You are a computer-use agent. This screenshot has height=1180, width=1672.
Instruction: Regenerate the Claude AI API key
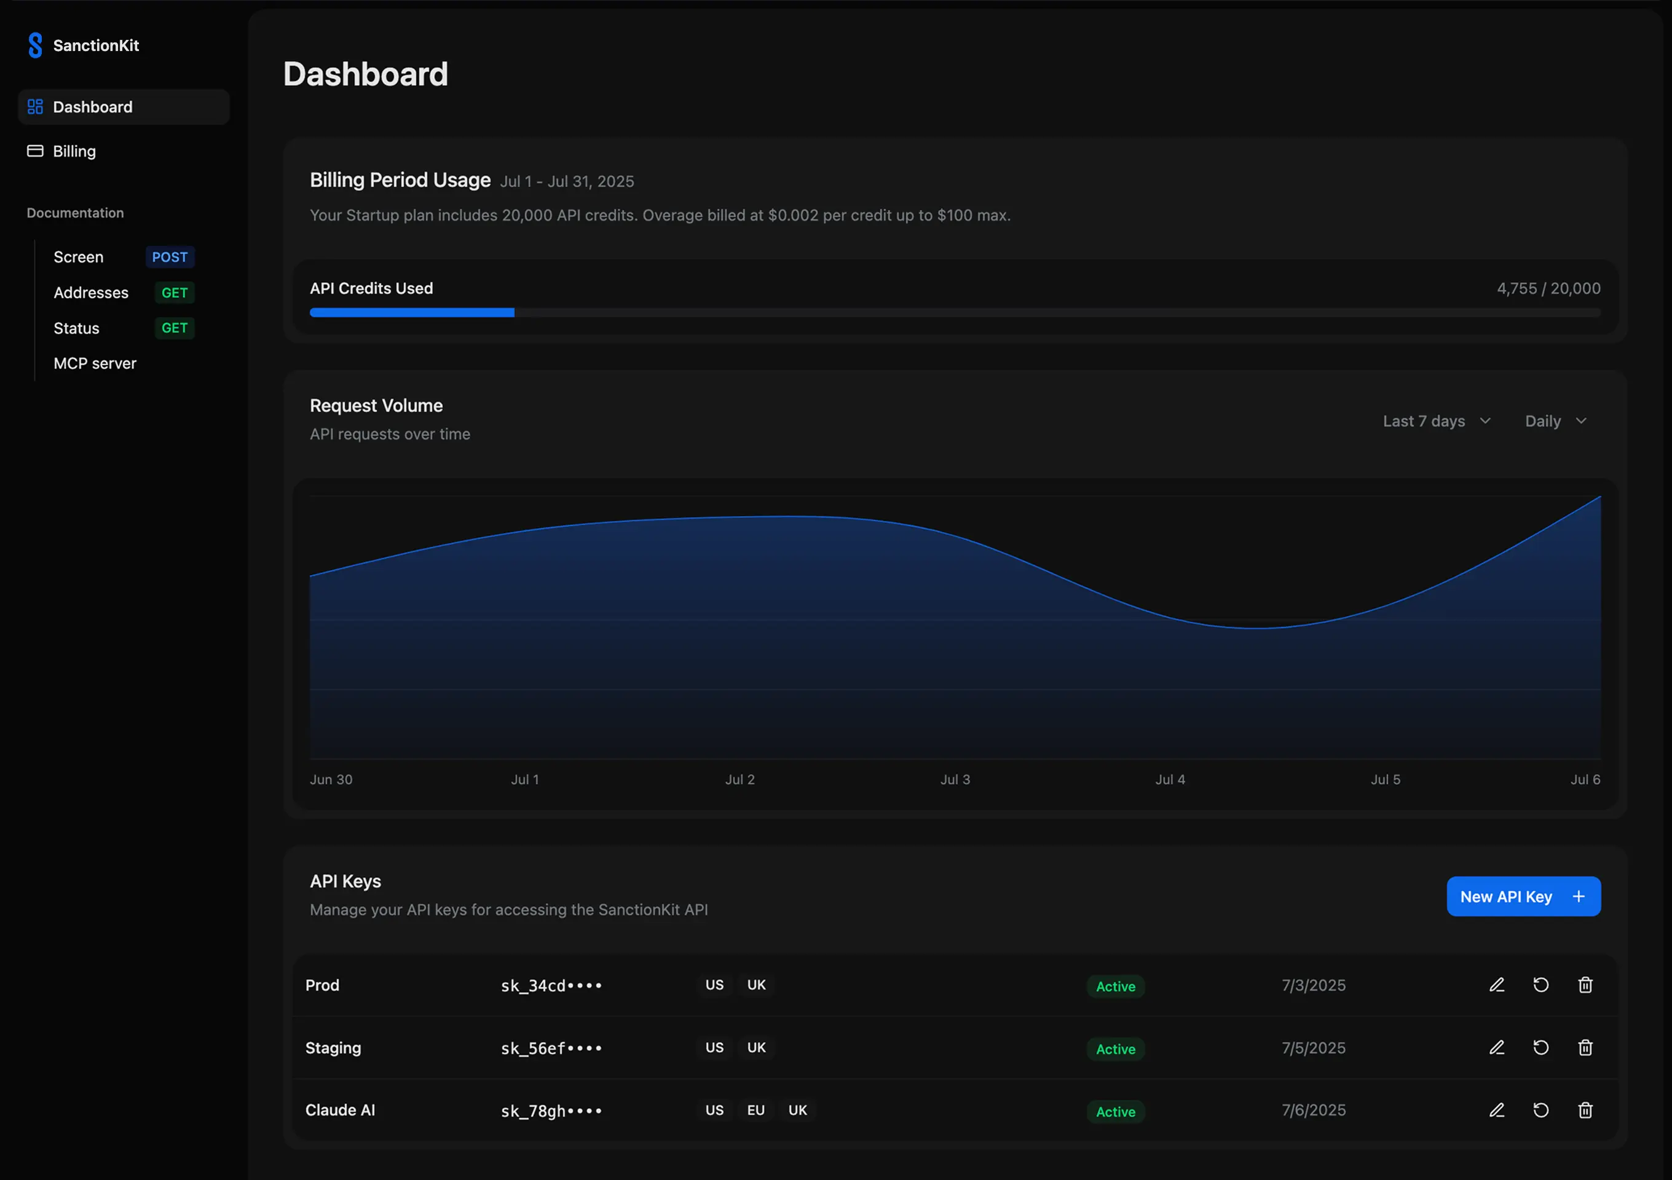point(1541,1110)
